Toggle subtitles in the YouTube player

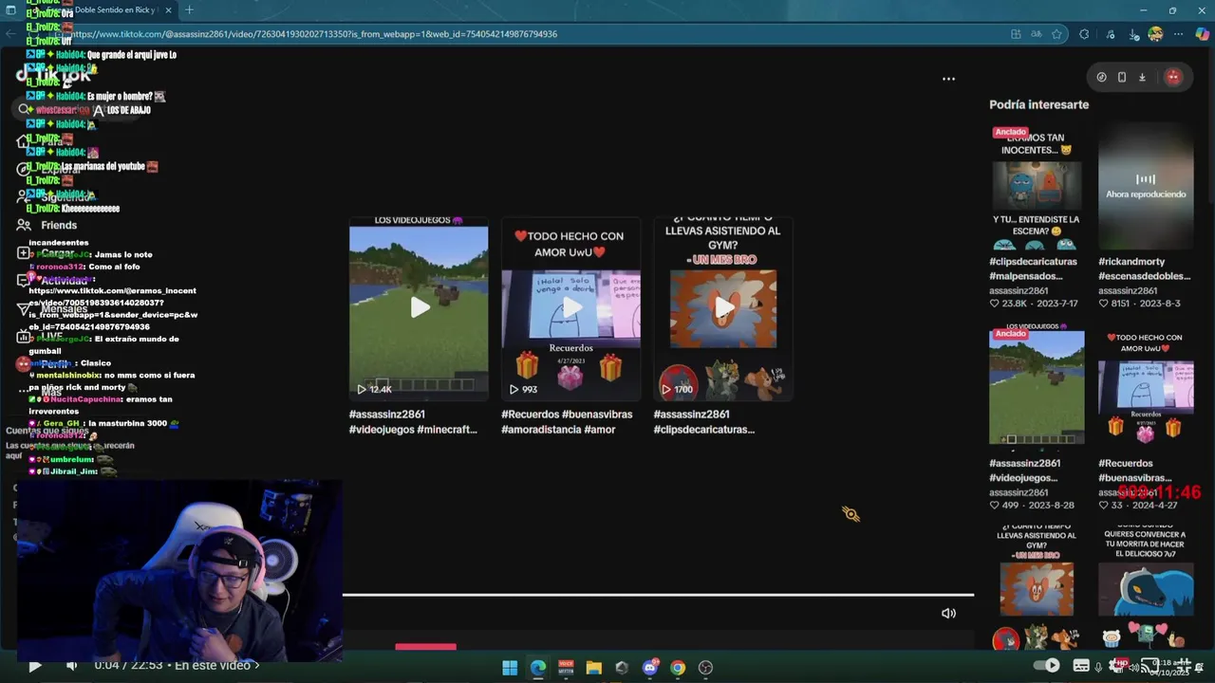[x=1081, y=666]
